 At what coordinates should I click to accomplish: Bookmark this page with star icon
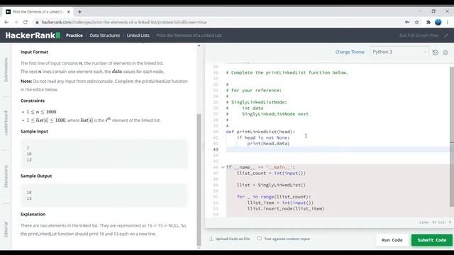416,22
